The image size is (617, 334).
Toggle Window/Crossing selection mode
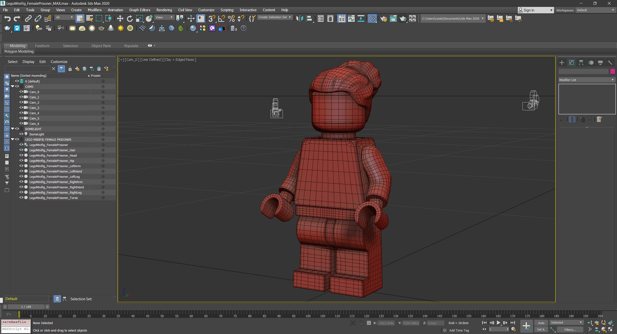(108, 19)
